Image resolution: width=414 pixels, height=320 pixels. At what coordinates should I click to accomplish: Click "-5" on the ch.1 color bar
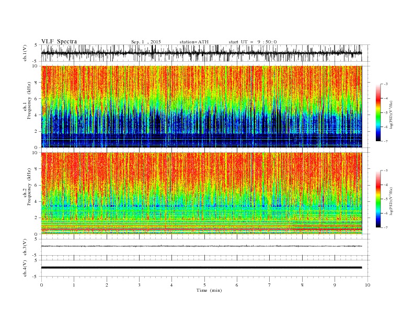(x=385, y=112)
